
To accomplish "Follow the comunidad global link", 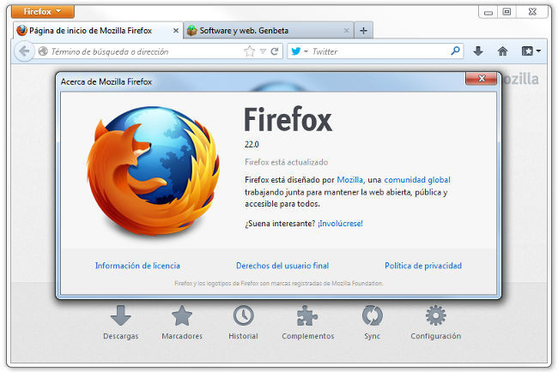I will 417,180.
